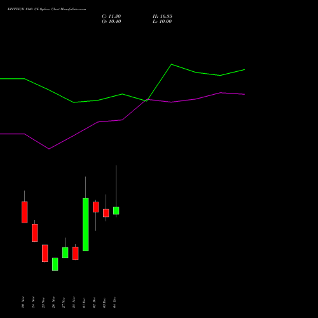Viewport: 318px width, 318px height.
Task: Click the high value "H: 16.85"
Action: 162,17
